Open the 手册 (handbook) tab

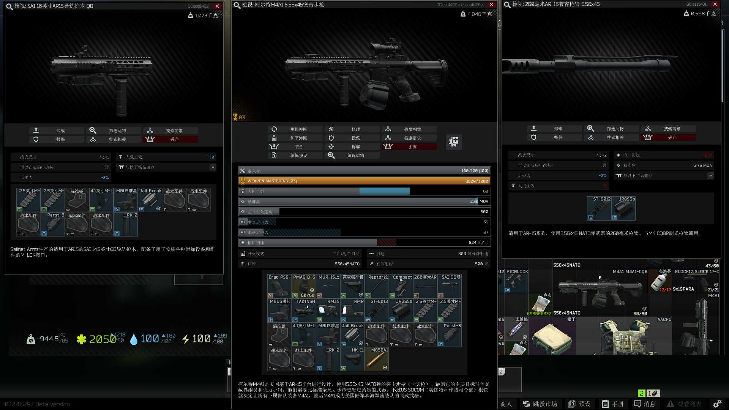click(613, 404)
